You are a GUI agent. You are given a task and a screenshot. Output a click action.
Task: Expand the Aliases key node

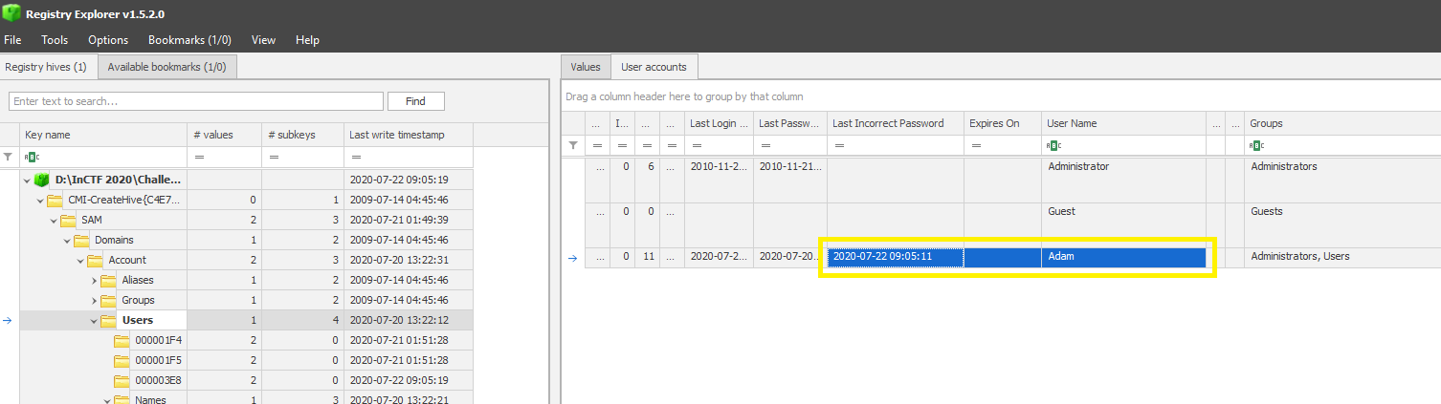point(95,280)
